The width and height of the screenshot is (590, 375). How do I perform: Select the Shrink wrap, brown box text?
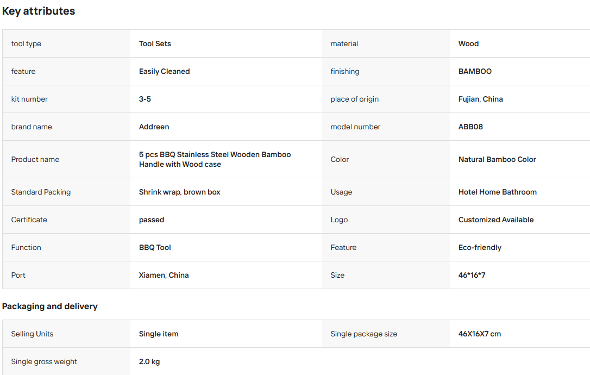(x=179, y=192)
